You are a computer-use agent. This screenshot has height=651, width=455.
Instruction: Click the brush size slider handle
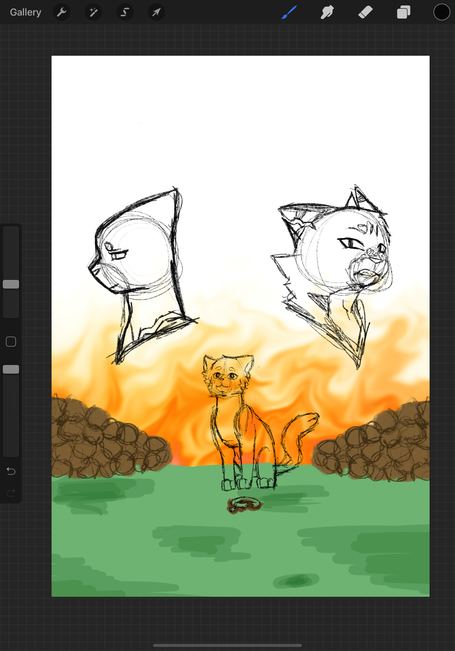(11, 284)
